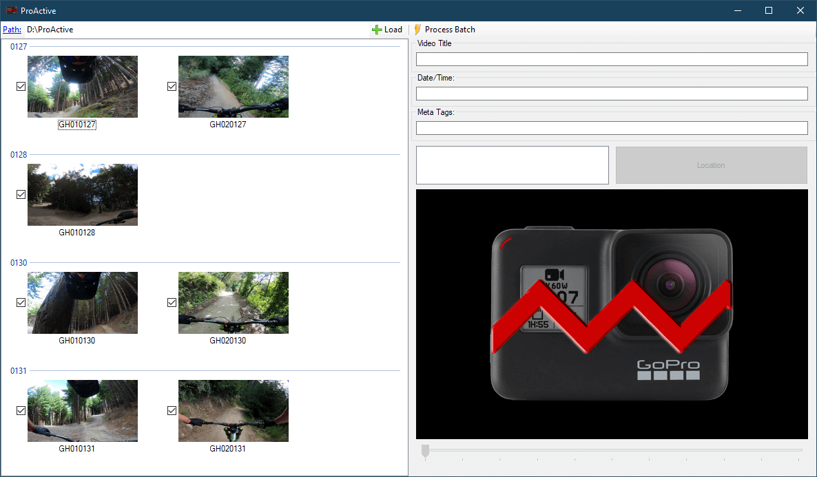Uncheck the GH020130 clip checkbox
Image resolution: width=817 pixels, height=477 pixels.
pyautogui.click(x=172, y=303)
